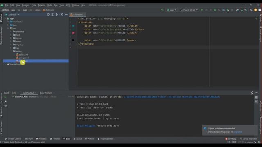Open the Terminal tool window button

[55, 139]
